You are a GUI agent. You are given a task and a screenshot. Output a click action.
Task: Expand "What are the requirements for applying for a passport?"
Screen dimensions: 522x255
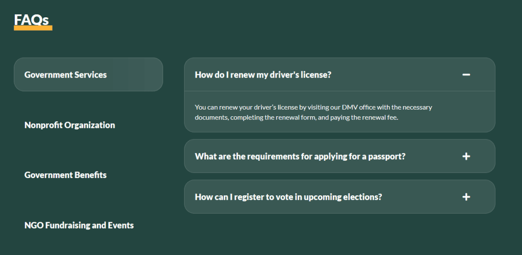[300, 156]
